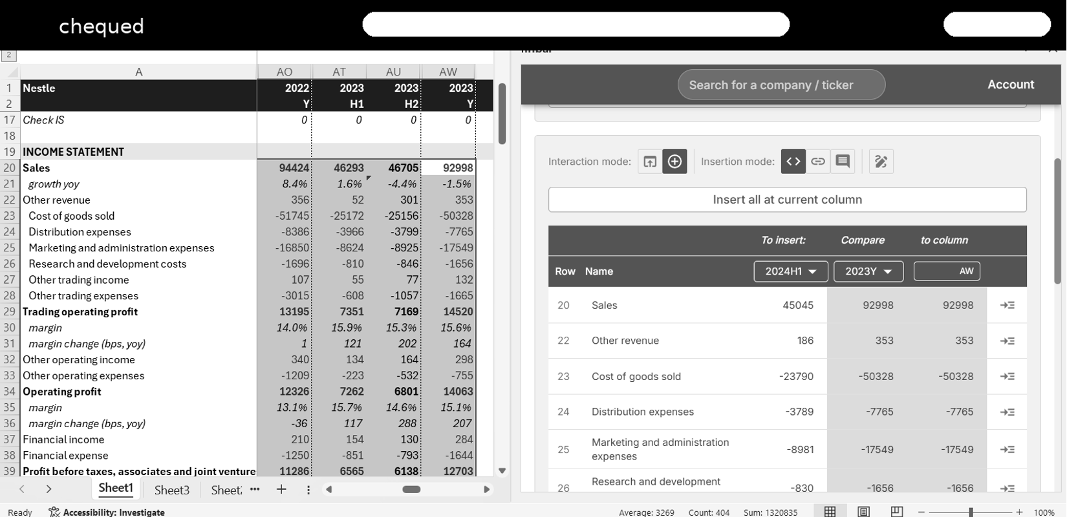Switch to Sheet1 tab
This screenshot has height=517, width=1067.
(x=116, y=489)
